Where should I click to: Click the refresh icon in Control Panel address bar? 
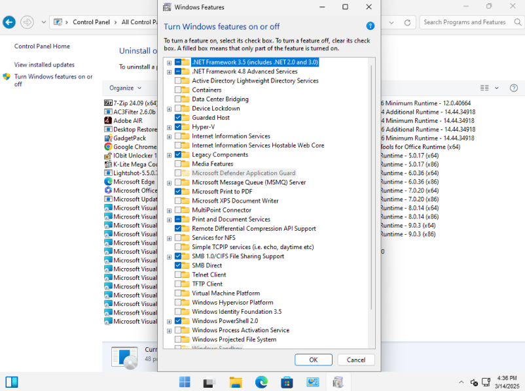click(x=407, y=22)
